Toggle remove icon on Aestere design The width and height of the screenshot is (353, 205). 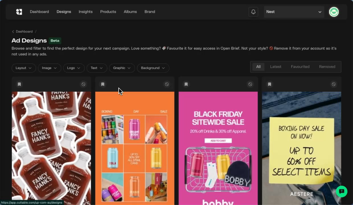tap(334, 84)
